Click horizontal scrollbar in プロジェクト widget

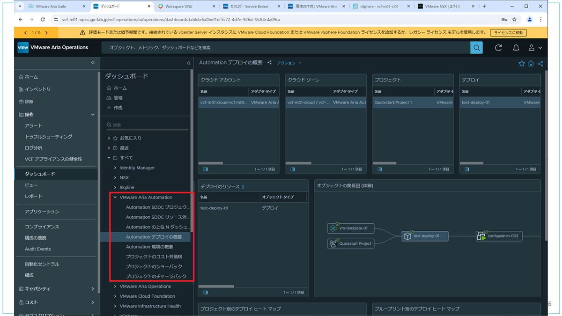[384, 163]
